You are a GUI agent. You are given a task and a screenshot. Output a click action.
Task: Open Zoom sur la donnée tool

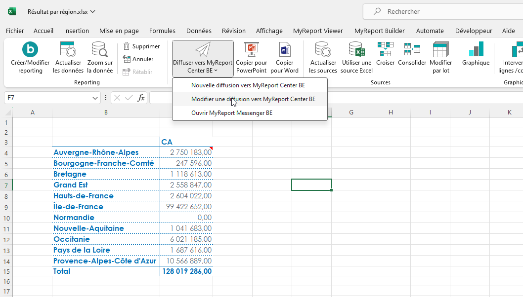99,50
